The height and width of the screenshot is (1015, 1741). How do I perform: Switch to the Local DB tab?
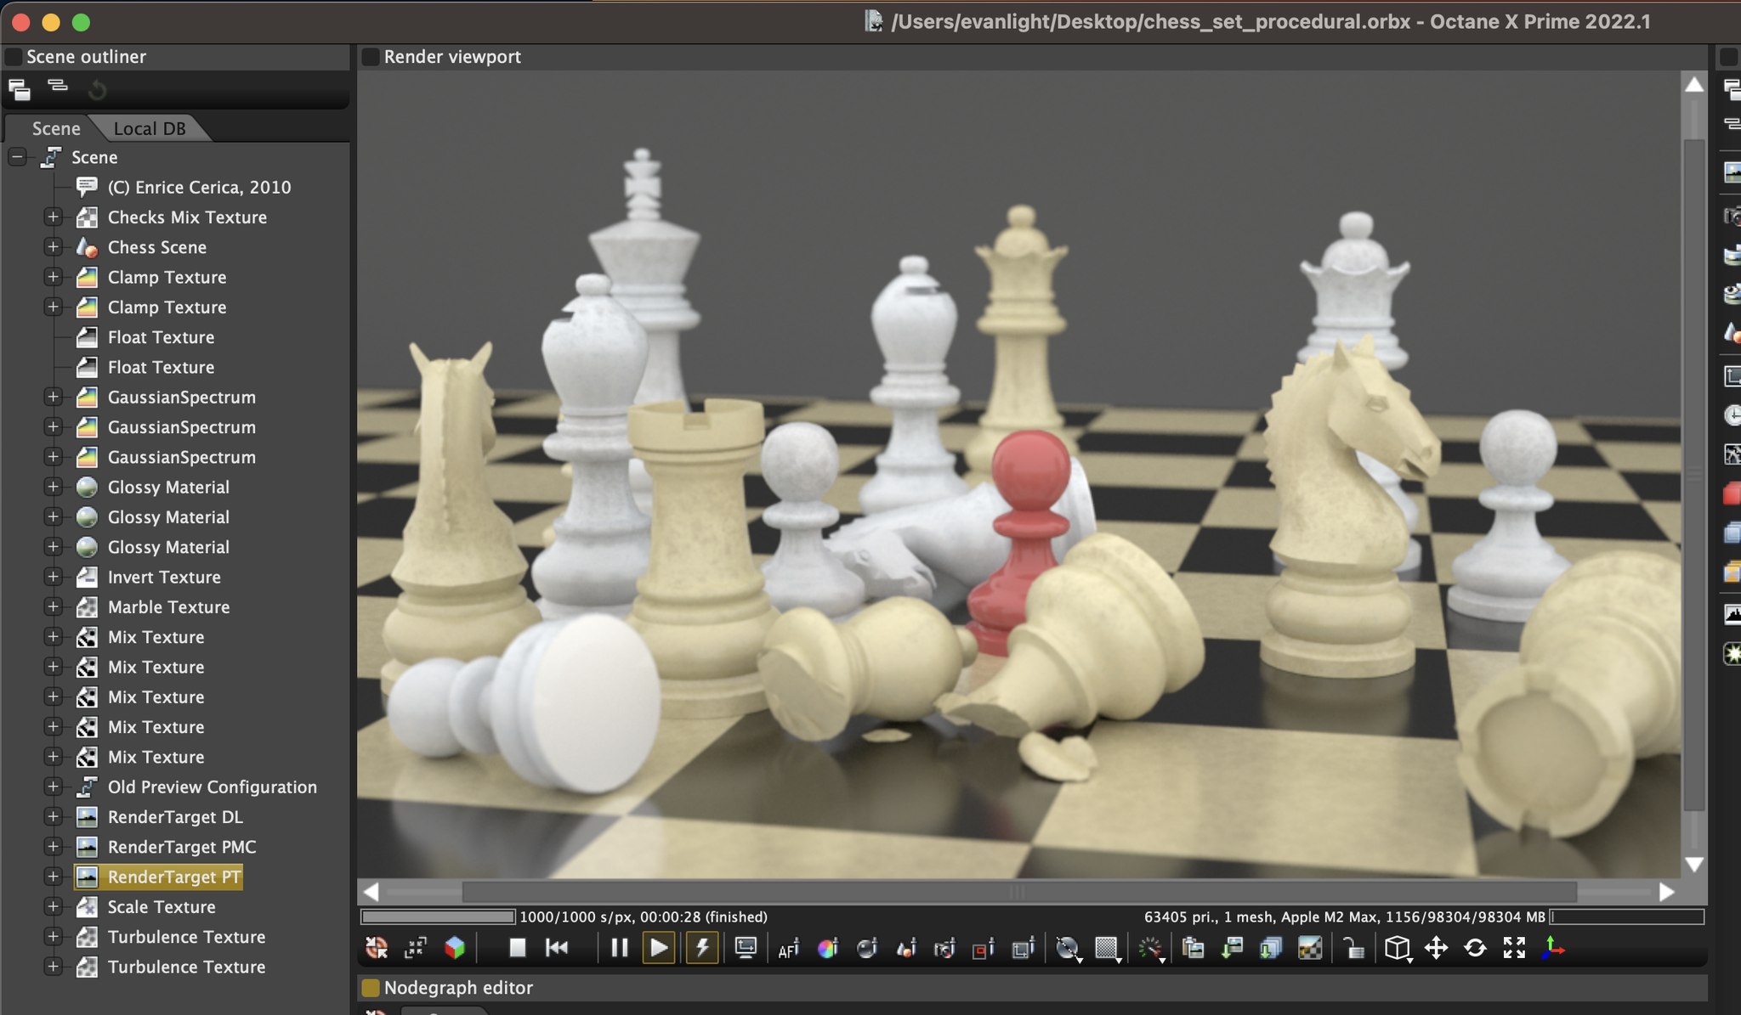click(x=150, y=128)
